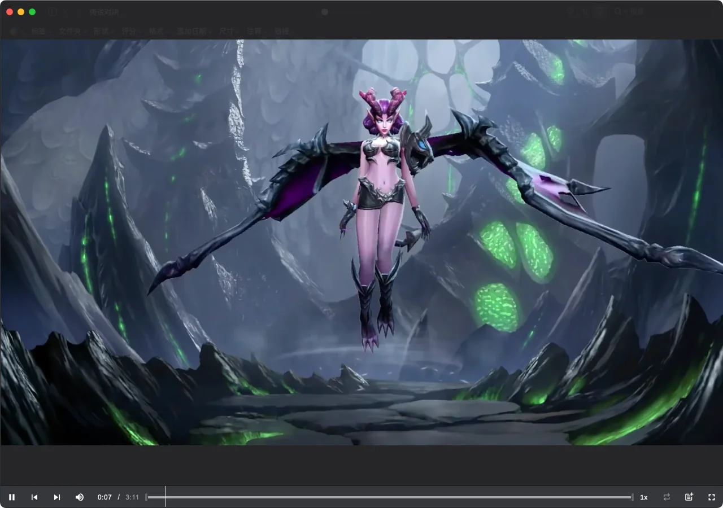Mute the volume speaker icon
The height and width of the screenshot is (508, 723).
80,497
